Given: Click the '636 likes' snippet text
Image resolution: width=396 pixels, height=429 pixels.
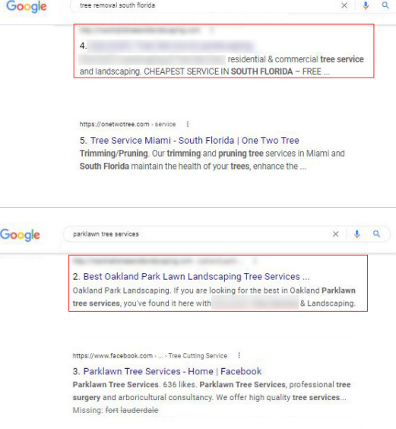Looking at the screenshot, I should pos(179,384).
